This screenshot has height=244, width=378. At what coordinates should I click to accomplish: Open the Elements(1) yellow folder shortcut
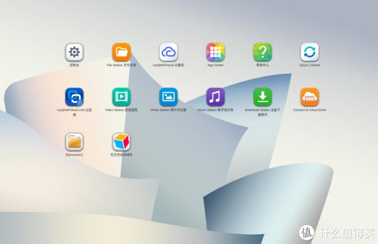[74, 142]
